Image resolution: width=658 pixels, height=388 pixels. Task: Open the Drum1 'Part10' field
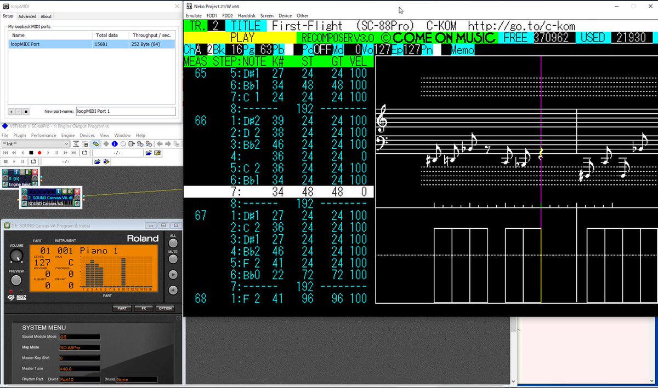pyautogui.click(x=80, y=379)
